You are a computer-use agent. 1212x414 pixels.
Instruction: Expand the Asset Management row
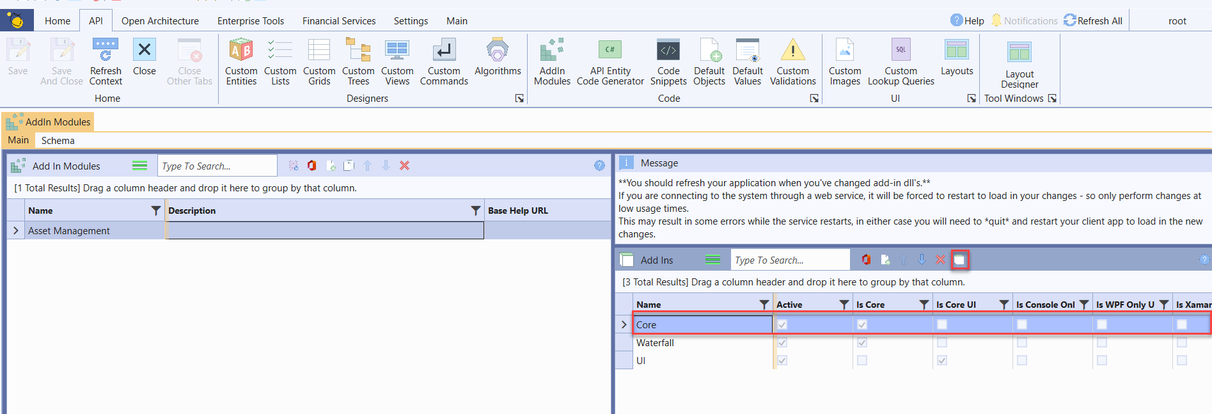coord(16,230)
